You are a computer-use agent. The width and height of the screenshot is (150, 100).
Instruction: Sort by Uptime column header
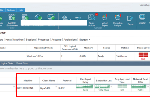coord(125,48)
